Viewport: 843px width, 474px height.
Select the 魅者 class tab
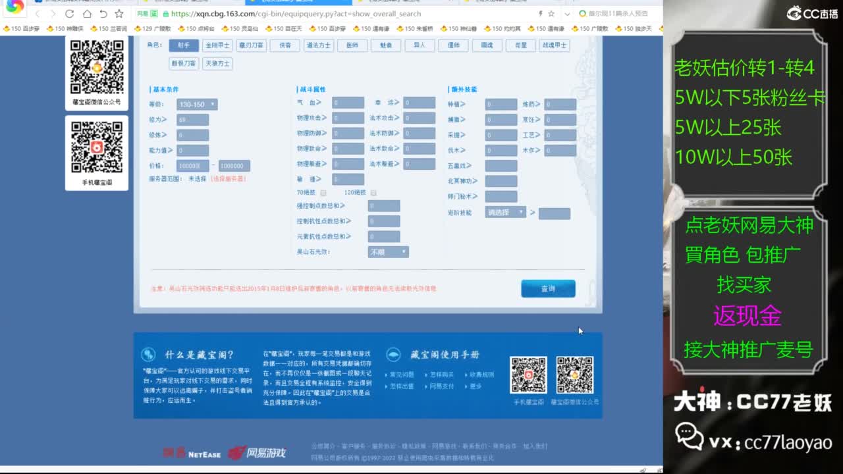tap(386, 45)
